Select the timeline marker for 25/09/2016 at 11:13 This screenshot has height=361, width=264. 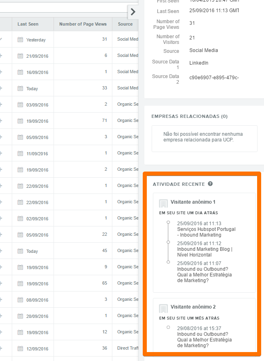(x=168, y=222)
